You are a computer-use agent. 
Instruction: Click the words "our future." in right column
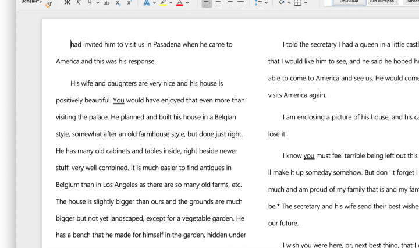(283, 223)
